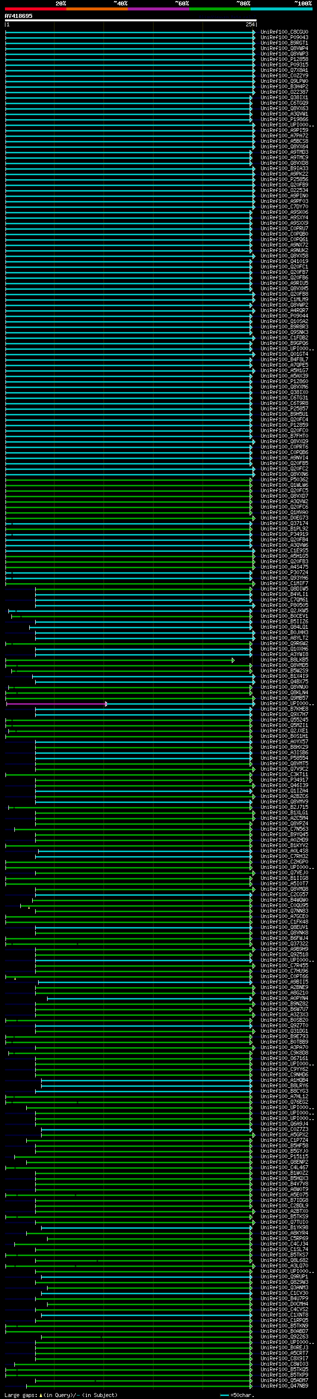Open the UniRef100_B9RGT1 hit link
Screen dimensions: 317x1399
(x=284, y=43)
